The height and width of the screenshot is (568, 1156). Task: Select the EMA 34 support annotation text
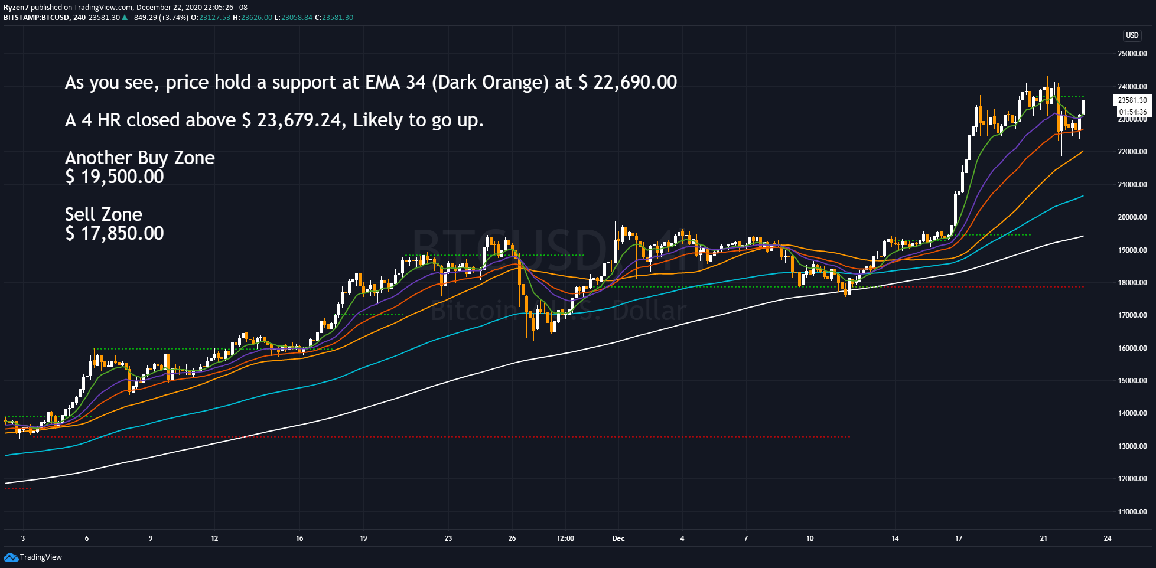371,82
